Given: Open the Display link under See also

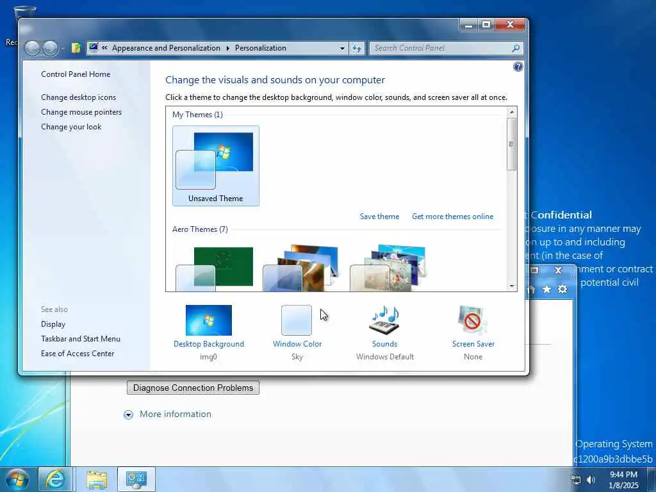Looking at the screenshot, I should [53, 324].
